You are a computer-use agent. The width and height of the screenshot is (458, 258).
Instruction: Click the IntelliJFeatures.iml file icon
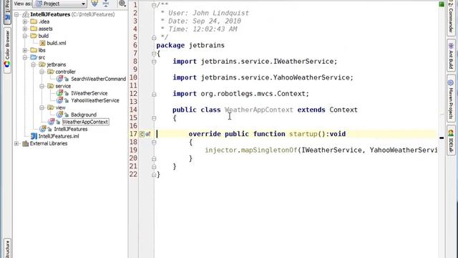(34, 136)
